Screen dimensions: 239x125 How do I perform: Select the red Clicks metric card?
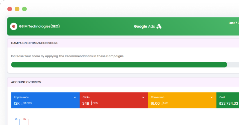(x=114, y=100)
